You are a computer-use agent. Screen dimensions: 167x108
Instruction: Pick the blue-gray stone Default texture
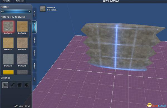8,59
